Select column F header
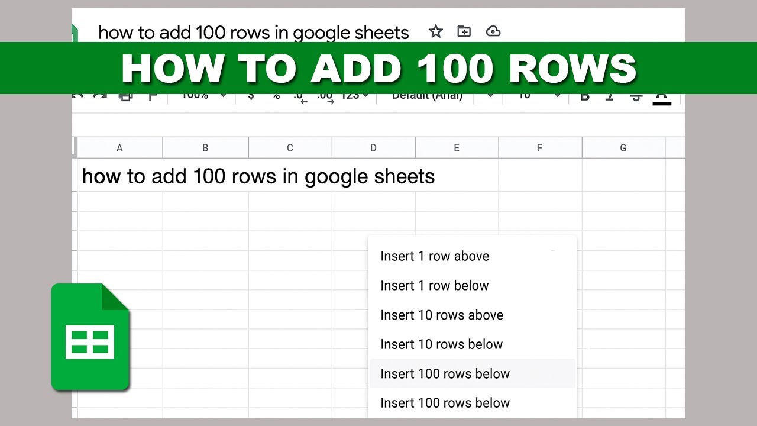Viewport: 757px width, 426px height. point(540,148)
